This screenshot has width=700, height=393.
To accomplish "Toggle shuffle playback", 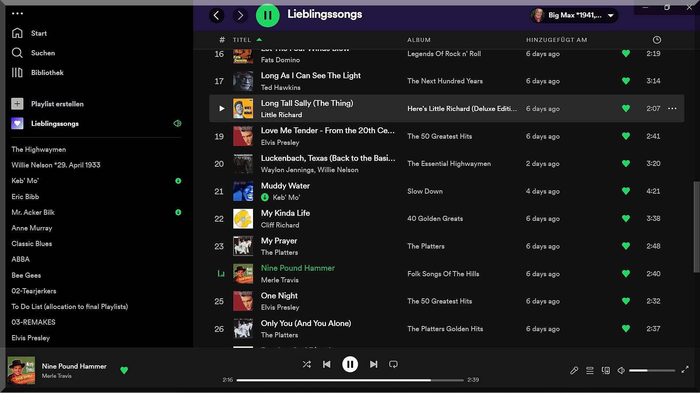I will (307, 364).
